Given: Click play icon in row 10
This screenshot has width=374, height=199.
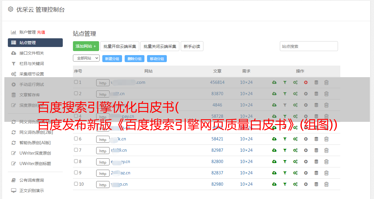Looking at the screenshot, I should click(x=306, y=184).
